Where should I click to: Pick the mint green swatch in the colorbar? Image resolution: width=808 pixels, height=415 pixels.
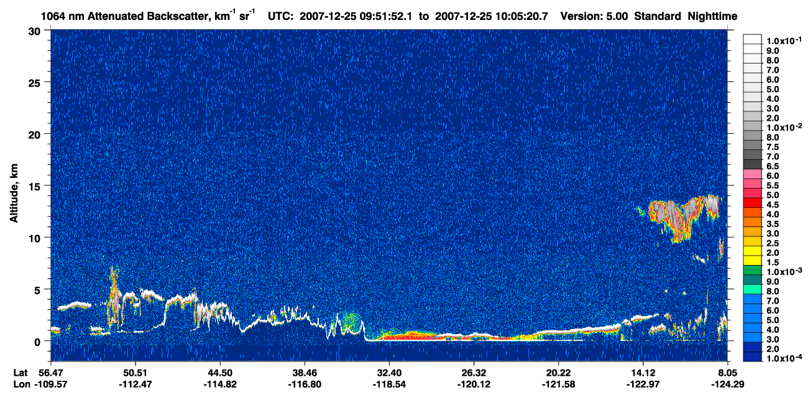pos(753,289)
